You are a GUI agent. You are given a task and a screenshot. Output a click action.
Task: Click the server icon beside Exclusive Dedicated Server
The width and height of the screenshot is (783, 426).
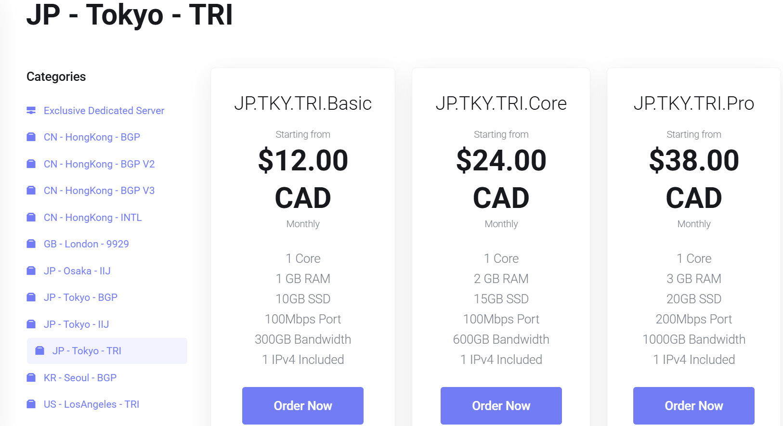(31, 111)
